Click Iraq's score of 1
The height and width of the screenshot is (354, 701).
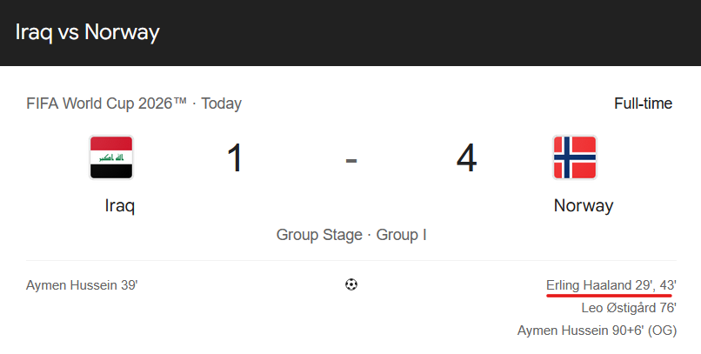[x=235, y=157]
